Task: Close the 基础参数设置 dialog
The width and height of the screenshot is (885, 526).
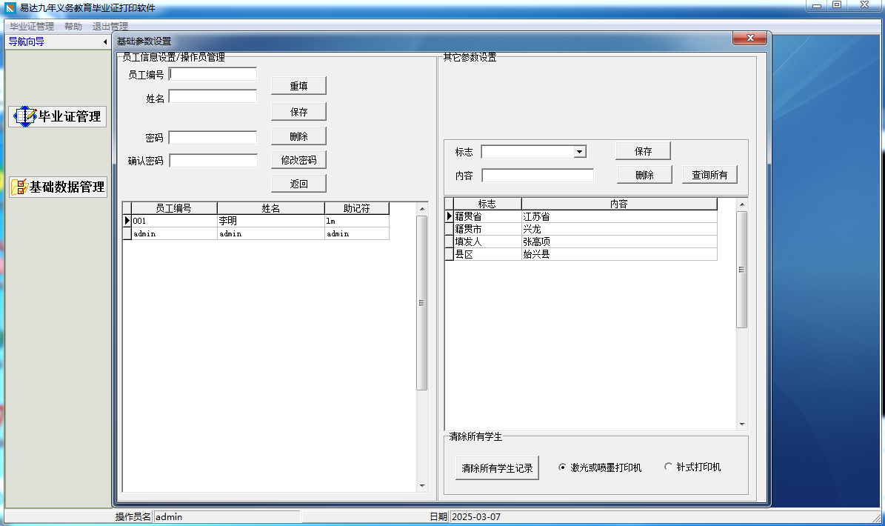Action: [750, 38]
